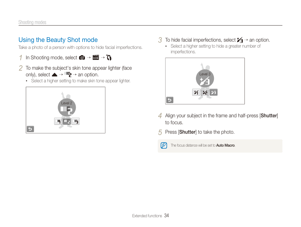Select face retouch level 1 icon
Viewport: 301px width, 227px height.
[x=196, y=92]
